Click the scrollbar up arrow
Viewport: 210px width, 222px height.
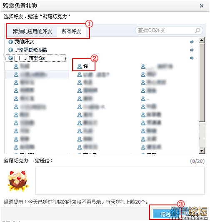(202, 40)
